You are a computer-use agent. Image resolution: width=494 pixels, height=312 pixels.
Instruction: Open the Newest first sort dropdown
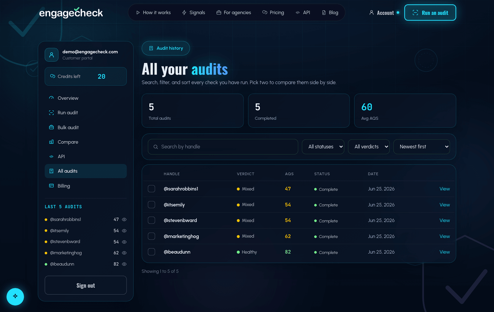coord(422,147)
